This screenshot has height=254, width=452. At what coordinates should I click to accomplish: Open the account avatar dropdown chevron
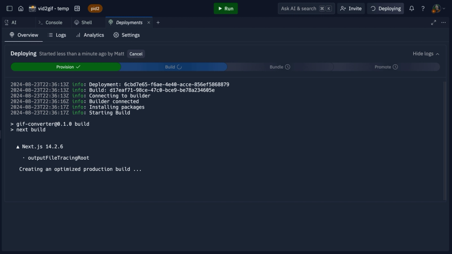coord(444,8)
